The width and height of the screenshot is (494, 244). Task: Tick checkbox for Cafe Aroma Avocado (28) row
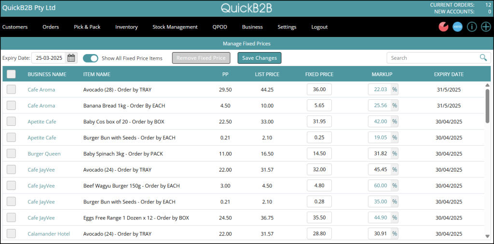click(12, 89)
